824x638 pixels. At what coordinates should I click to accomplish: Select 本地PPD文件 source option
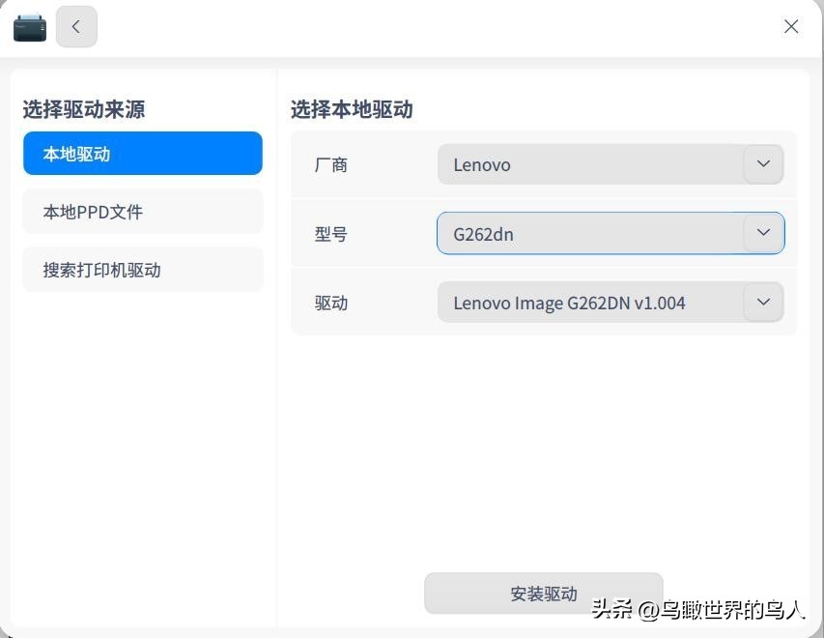click(x=142, y=212)
